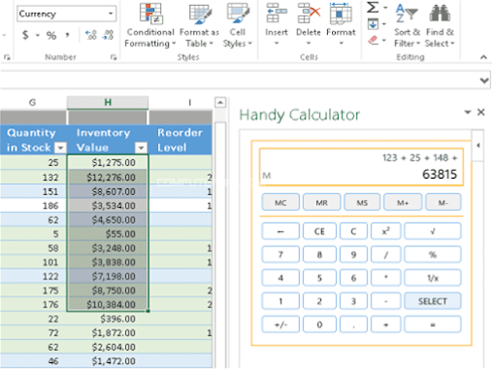Click the MS memory store button
This screenshot has width=494, height=370.
tap(362, 202)
